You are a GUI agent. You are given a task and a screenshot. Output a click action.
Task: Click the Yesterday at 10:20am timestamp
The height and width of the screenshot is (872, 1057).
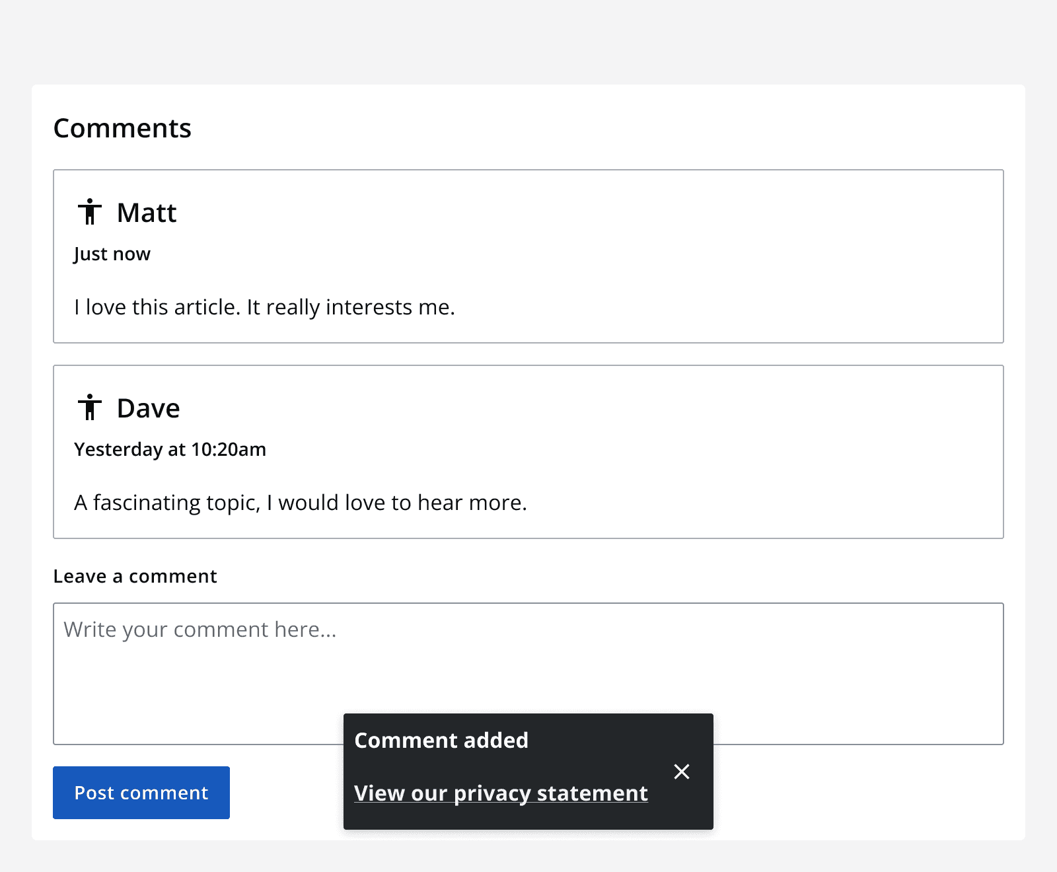(x=170, y=449)
